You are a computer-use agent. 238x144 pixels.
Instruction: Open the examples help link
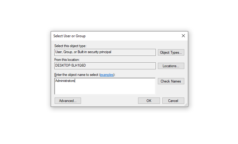(x=107, y=75)
